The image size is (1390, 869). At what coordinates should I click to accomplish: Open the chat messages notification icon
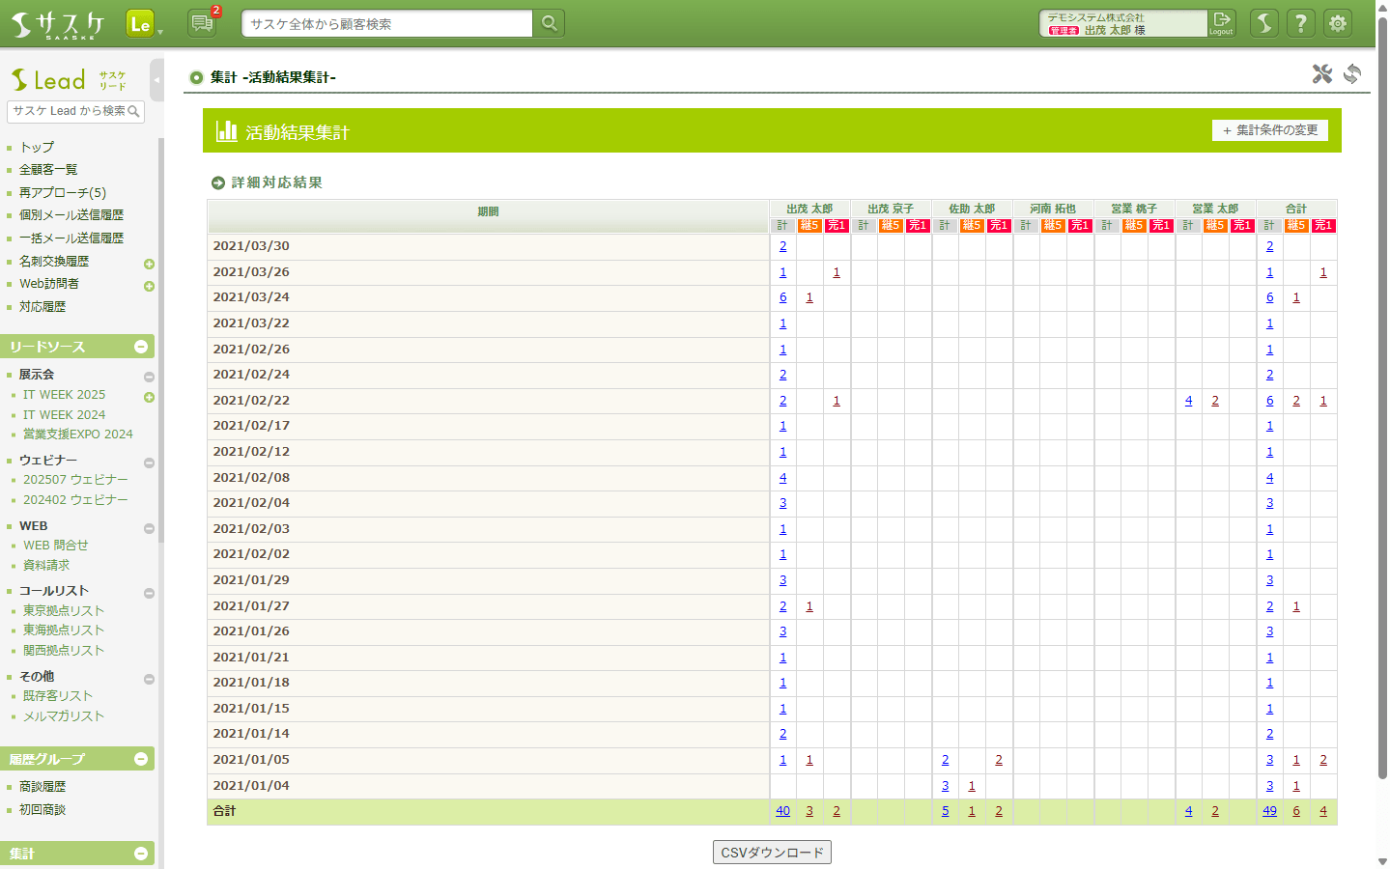[x=202, y=23]
